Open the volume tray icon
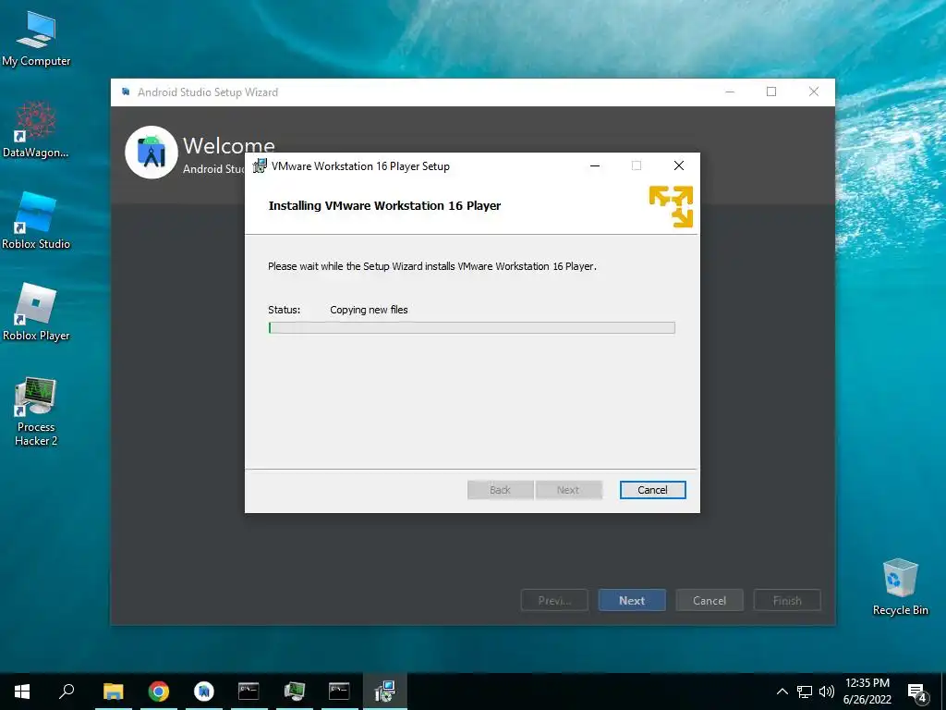This screenshot has height=710, width=946. click(x=827, y=692)
